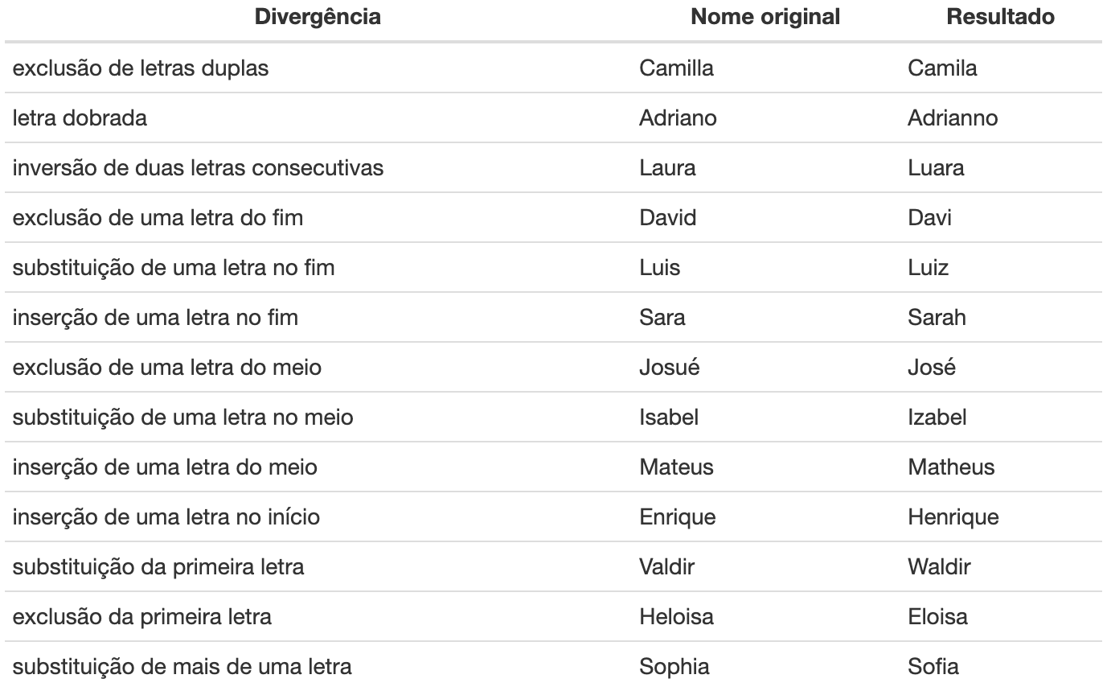Click the Resultado column header
The image size is (1111, 687).
[x=1001, y=17]
